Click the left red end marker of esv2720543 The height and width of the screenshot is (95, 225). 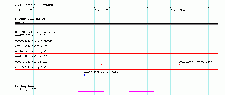point(16,70)
